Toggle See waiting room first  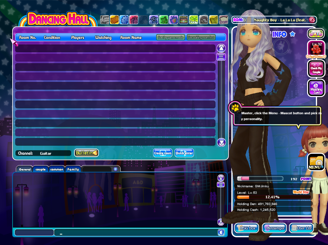click(x=201, y=38)
